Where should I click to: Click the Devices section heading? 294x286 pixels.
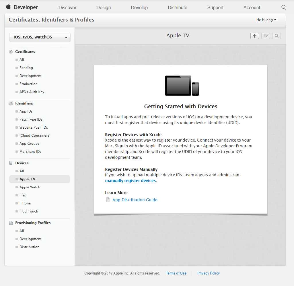[x=22, y=163]
